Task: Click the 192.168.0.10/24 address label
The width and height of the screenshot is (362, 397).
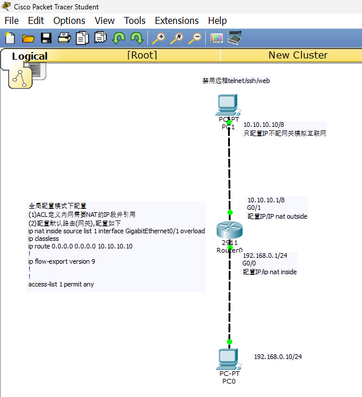Action: [x=278, y=357]
